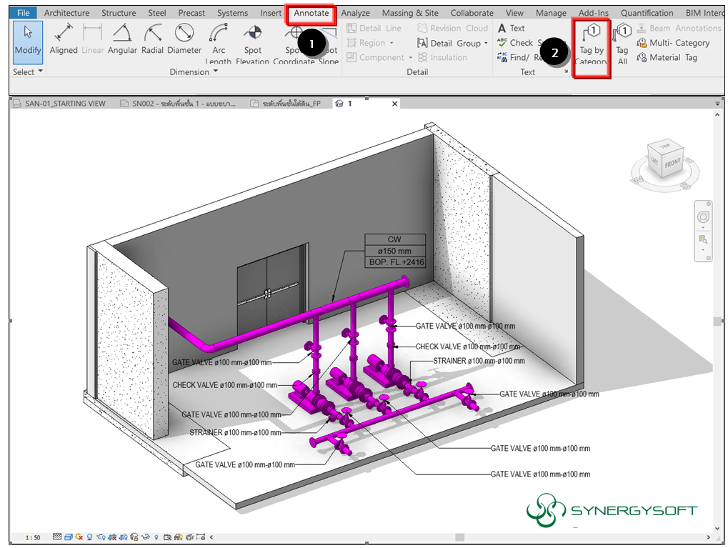The image size is (728, 548).
Task: Select the Text annotation tool
Action: click(512, 29)
